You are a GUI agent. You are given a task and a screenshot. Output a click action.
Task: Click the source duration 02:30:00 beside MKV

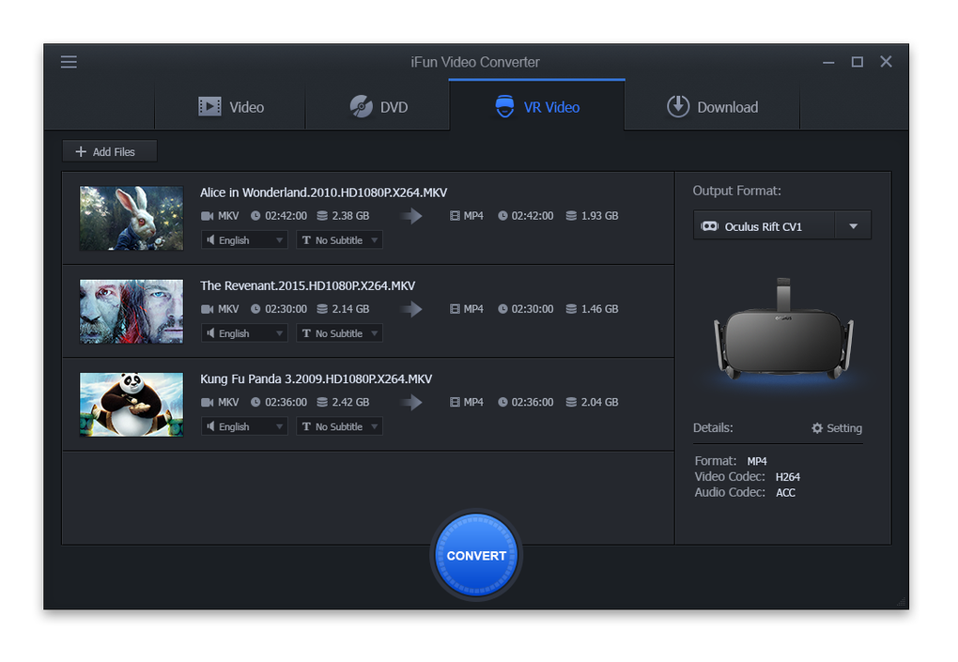click(x=286, y=309)
